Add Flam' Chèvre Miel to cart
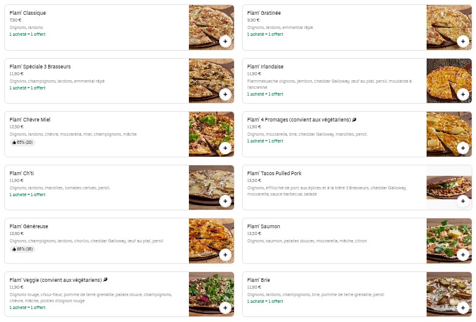 tap(225, 148)
